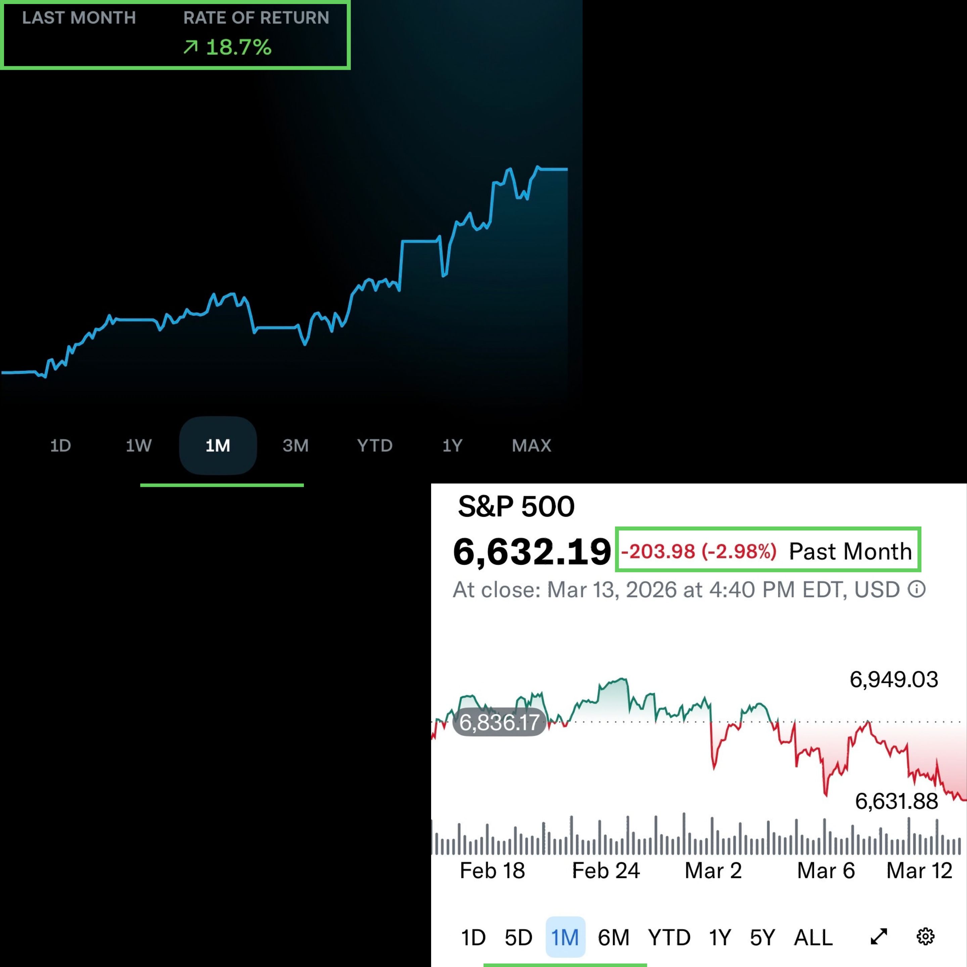Click the 18.7% rate of return value

point(238,48)
